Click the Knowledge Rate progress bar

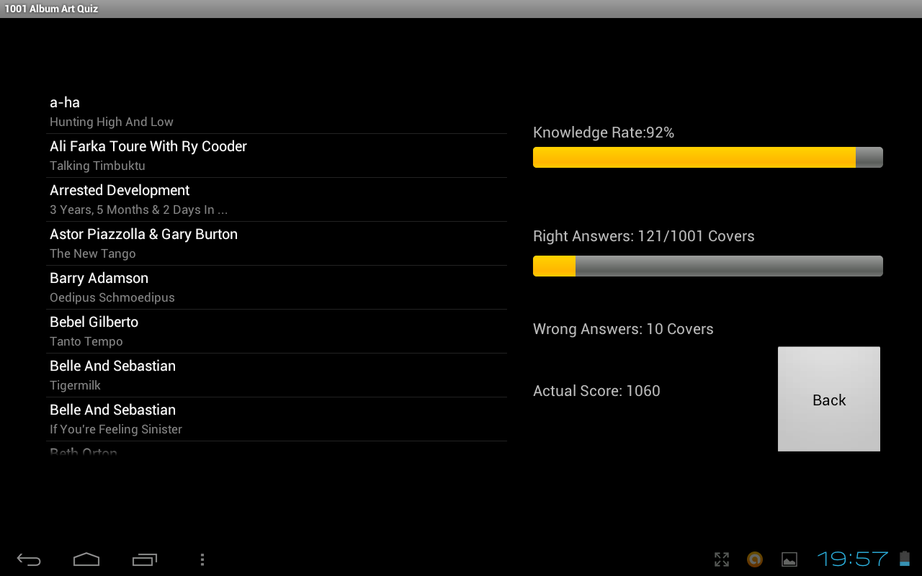pos(708,158)
